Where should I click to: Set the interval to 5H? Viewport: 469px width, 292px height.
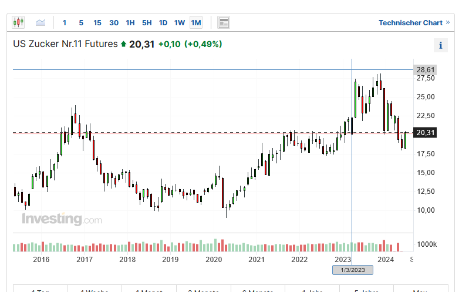147,23
